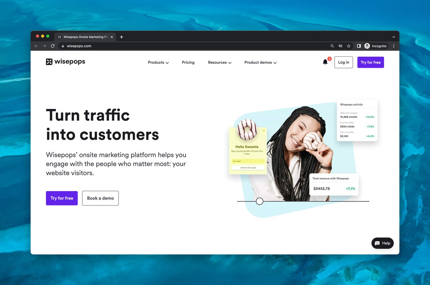Image resolution: width=430 pixels, height=285 pixels.
Task: Click the Wisepops activity card
Action: click(357, 120)
